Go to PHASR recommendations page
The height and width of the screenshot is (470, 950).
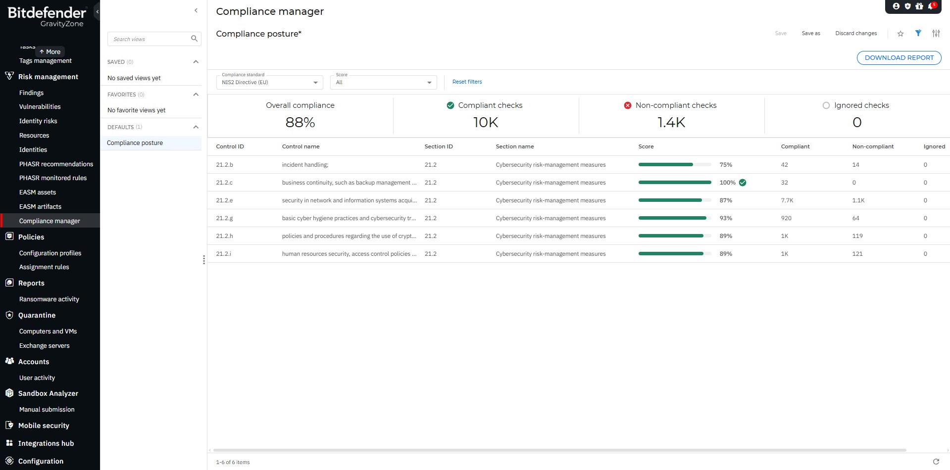(56, 164)
